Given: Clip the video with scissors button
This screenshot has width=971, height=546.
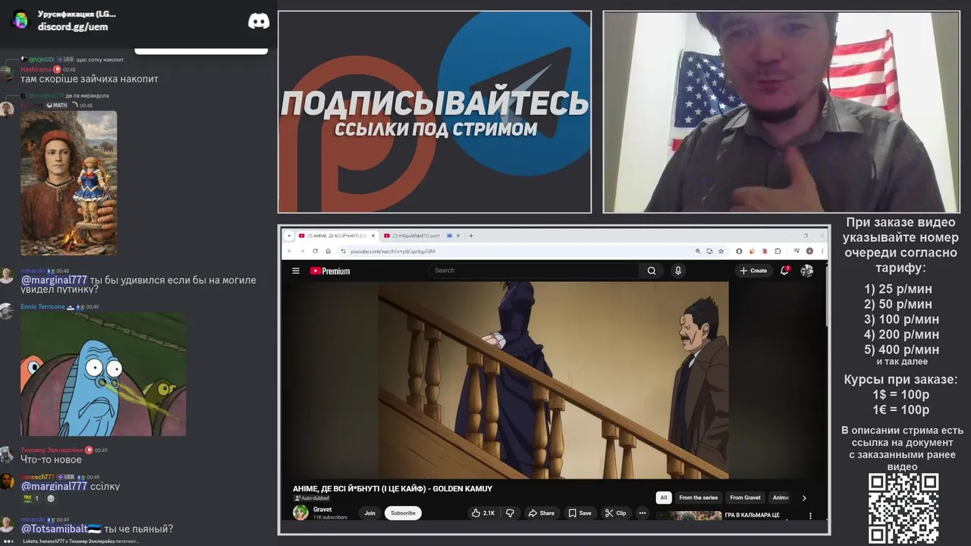Looking at the screenshot, I should click(x=616, y=513).
